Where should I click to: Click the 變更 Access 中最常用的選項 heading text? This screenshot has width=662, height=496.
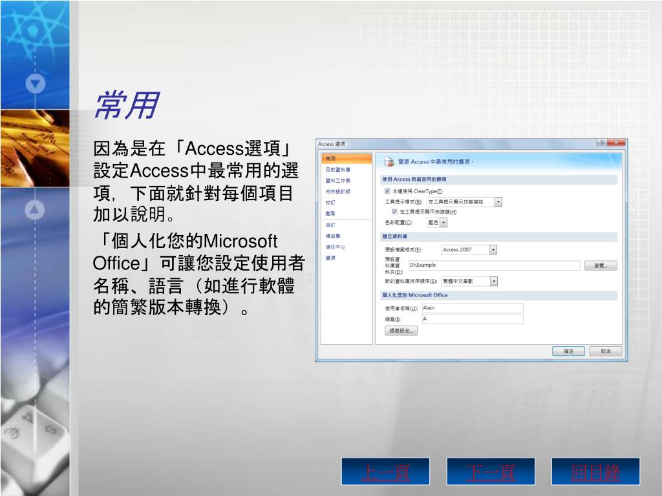tap(436, 161)
